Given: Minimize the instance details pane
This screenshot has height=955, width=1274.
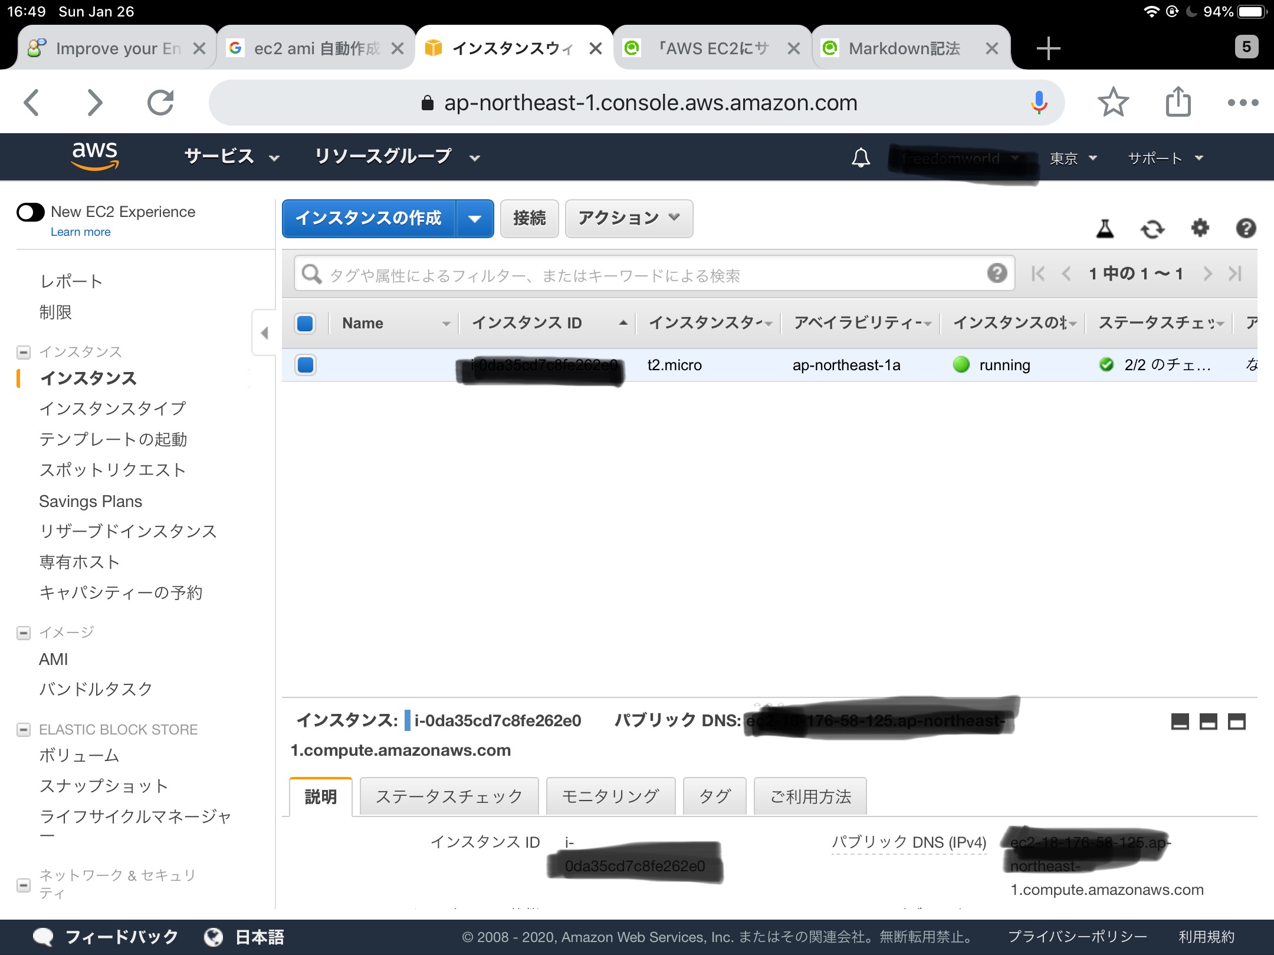Looking at the screenshot, I should coord(1180,722).
